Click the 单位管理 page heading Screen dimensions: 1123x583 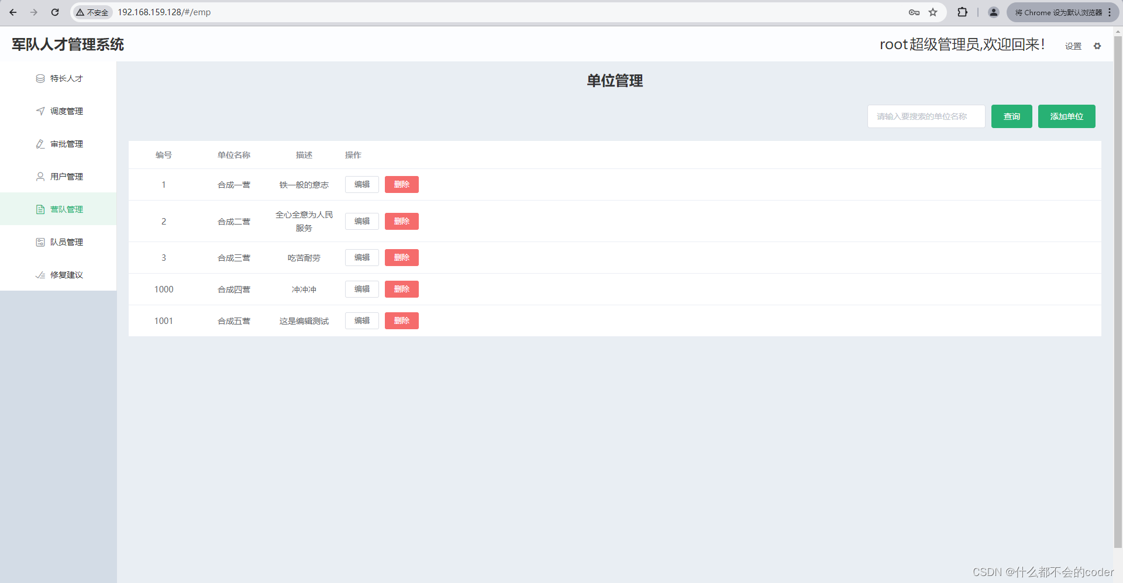pos(615,81)
